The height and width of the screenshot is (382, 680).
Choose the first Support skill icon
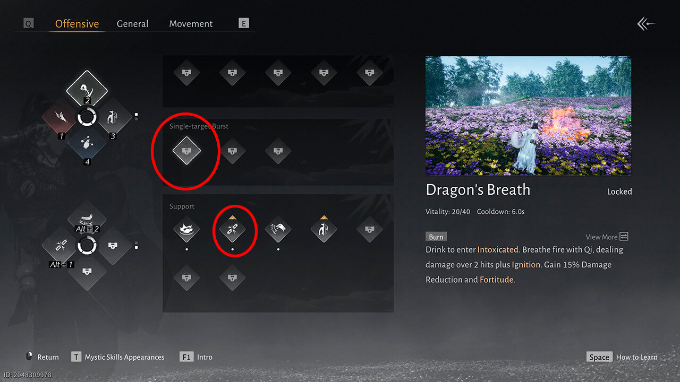186,230
